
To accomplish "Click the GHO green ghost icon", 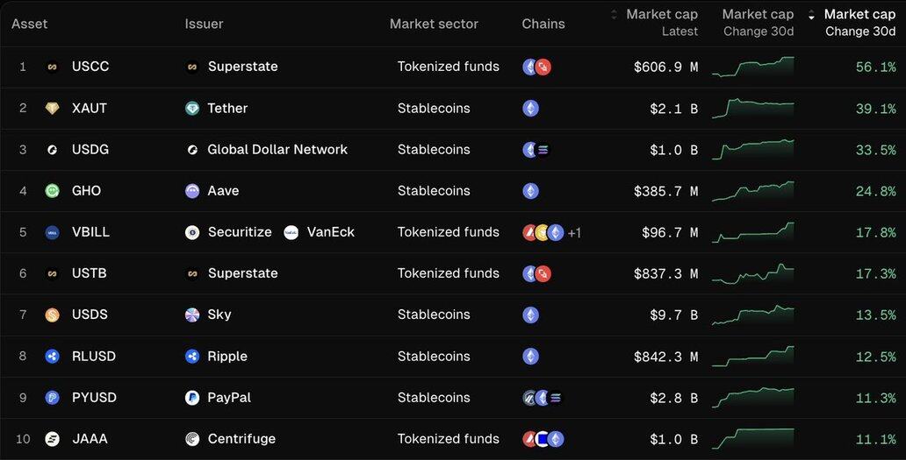I will click(x=52, y=191).
